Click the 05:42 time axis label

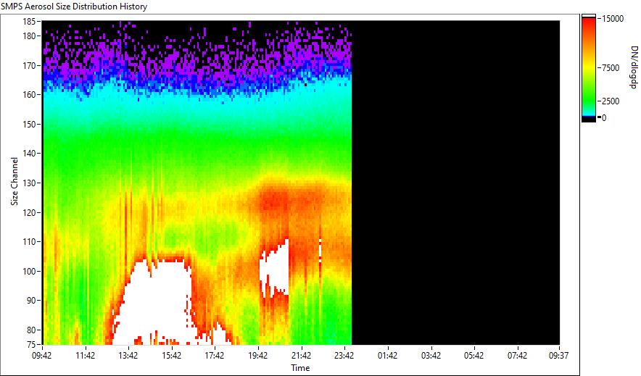(x=473, y=356)
